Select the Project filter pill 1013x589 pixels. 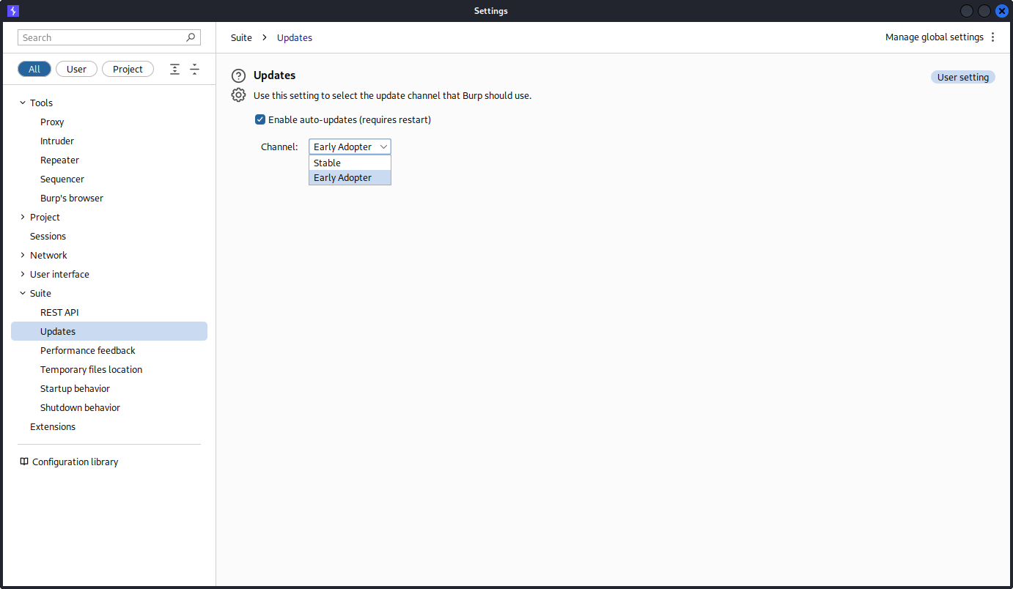128,69
